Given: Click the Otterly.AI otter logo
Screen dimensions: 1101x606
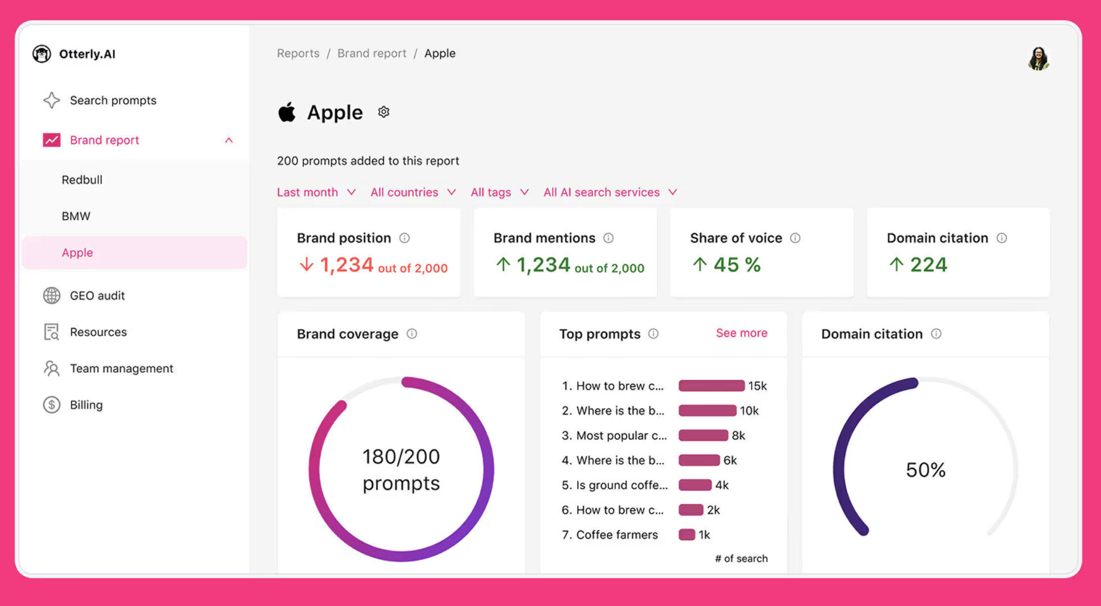Looking at the screenshot, I should coord(42,54).
